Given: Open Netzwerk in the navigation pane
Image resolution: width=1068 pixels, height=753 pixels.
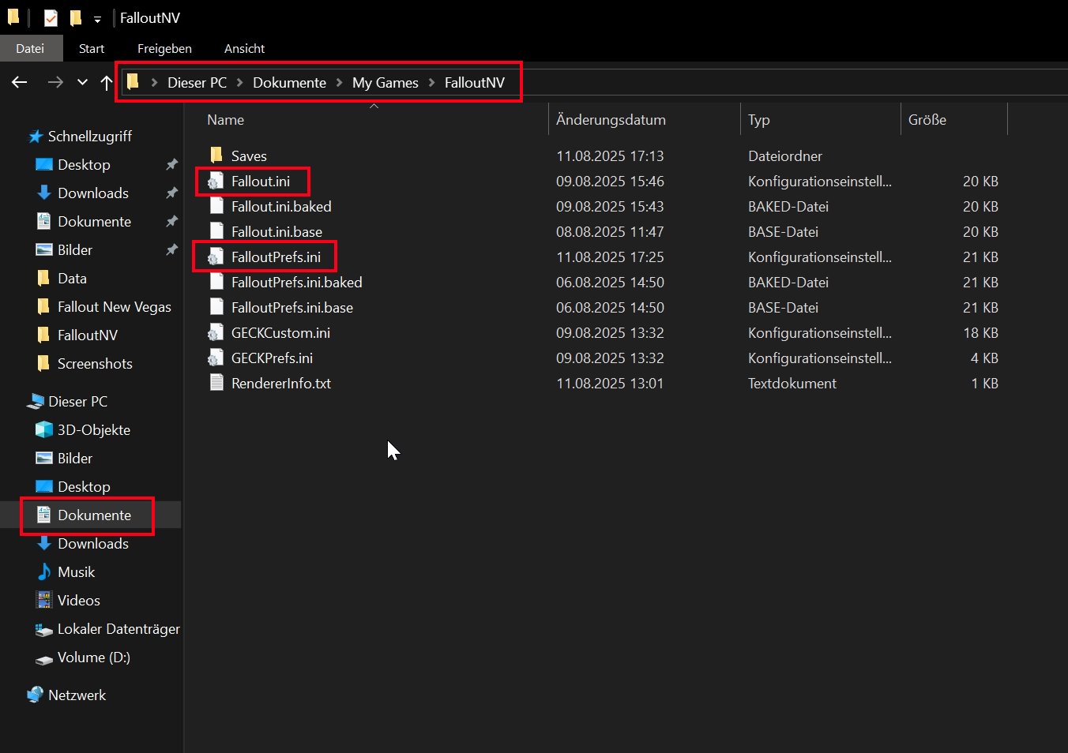Looking at the screenshot, I should pyautogui.click(x=77, y=695).
